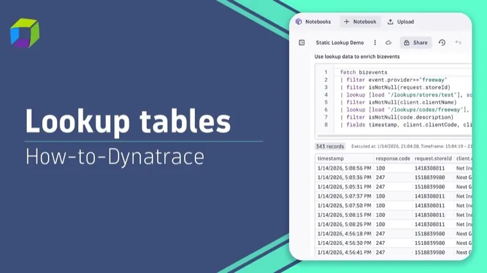Select row with timestamp 4:56:41 PM

pyautogui.click(x=393, y=253)
